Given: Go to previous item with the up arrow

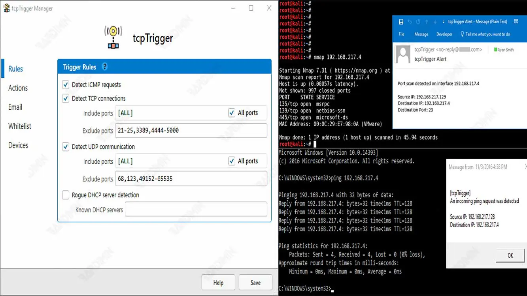Looking at the screenshot, I should point(427,22).
